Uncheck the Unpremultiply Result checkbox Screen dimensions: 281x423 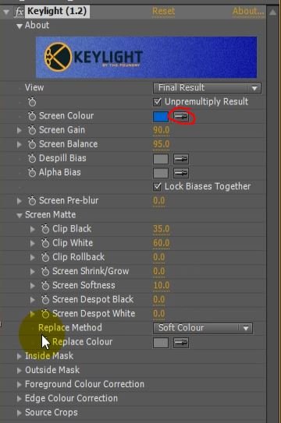click(x=157, y=102)
